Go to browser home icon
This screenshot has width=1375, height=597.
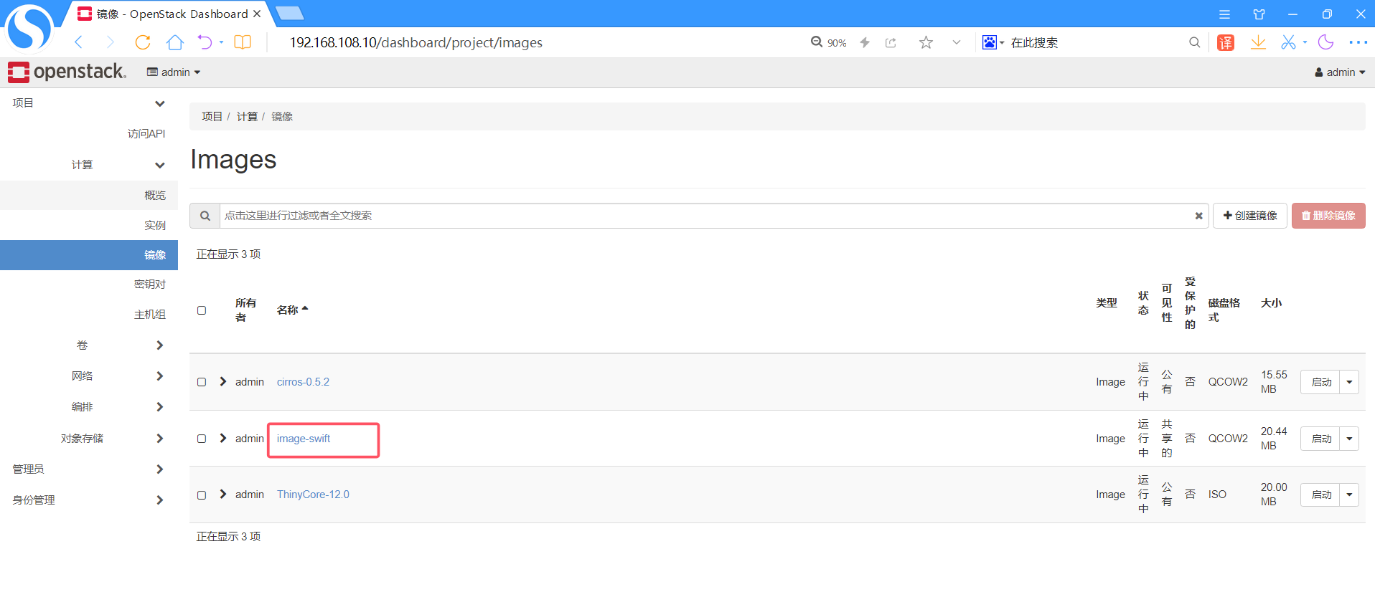click(174, 42)
